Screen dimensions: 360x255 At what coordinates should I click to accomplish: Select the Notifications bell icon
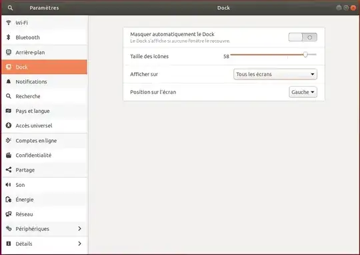coord(9,81)
